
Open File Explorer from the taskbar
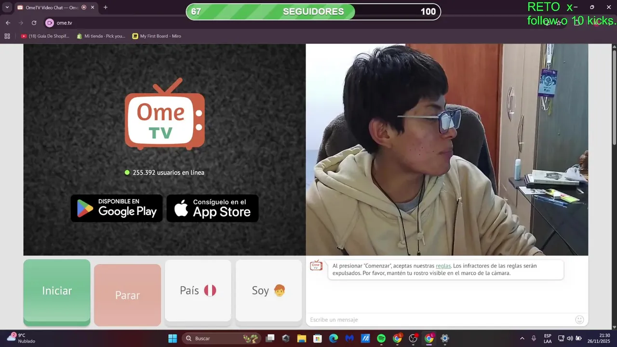302,338
